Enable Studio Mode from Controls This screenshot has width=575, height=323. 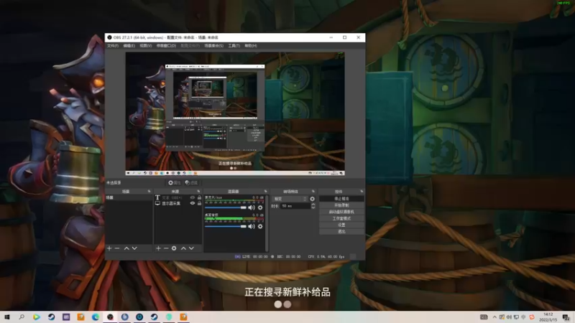coord(341,218)
